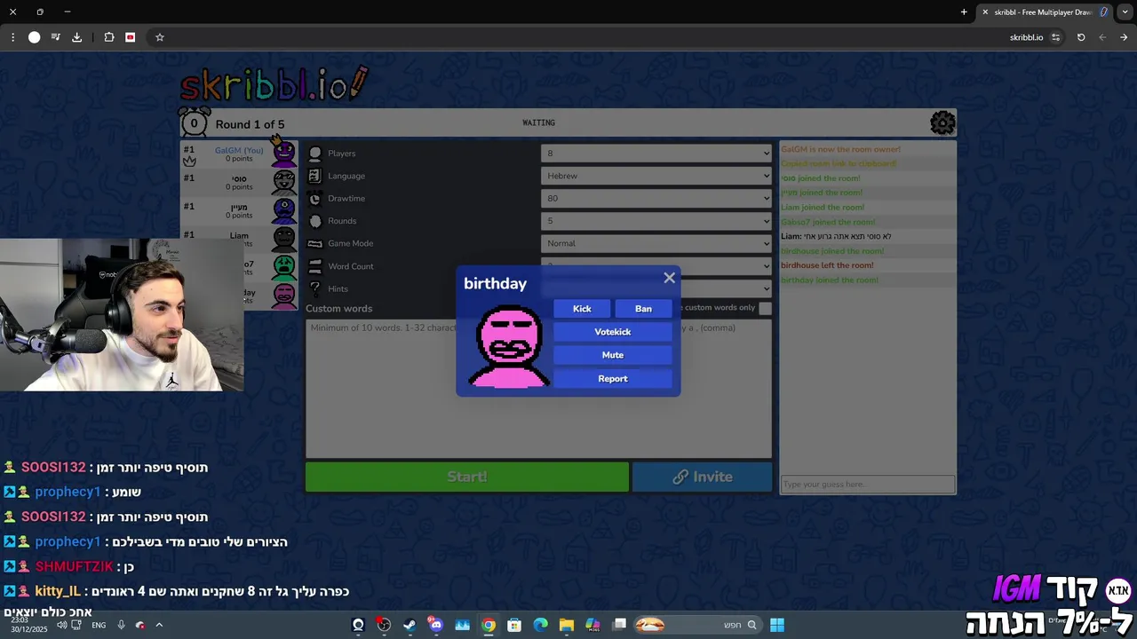Open the Game Mode dropdown set to Normal
The height and width of the screenshot is (639, 1137).
[x=656, y=243]
